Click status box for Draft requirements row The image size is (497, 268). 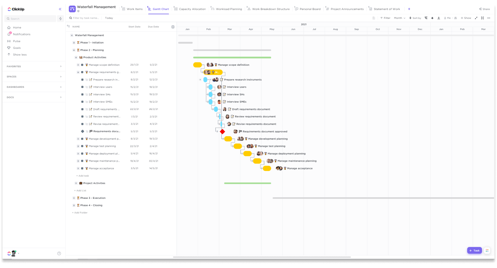click(82, 109)
